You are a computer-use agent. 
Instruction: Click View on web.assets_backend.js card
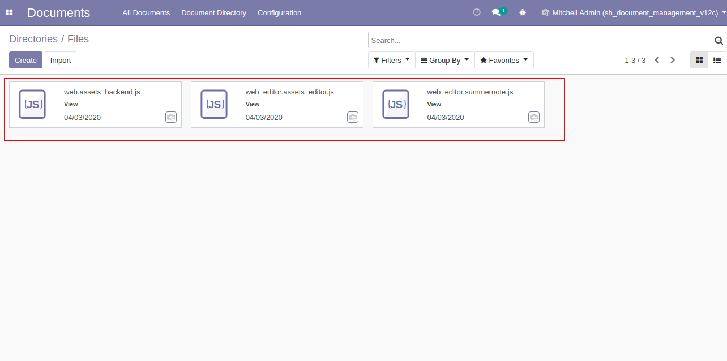pyautogui.click(x=71, y=104)
